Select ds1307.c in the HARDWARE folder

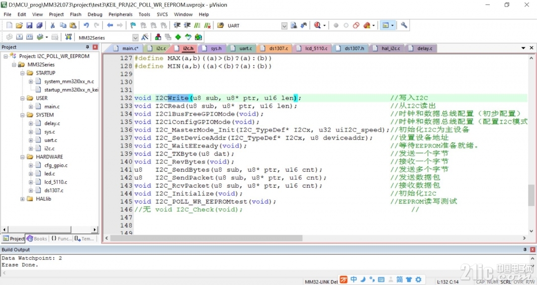(x=54, y=191)
